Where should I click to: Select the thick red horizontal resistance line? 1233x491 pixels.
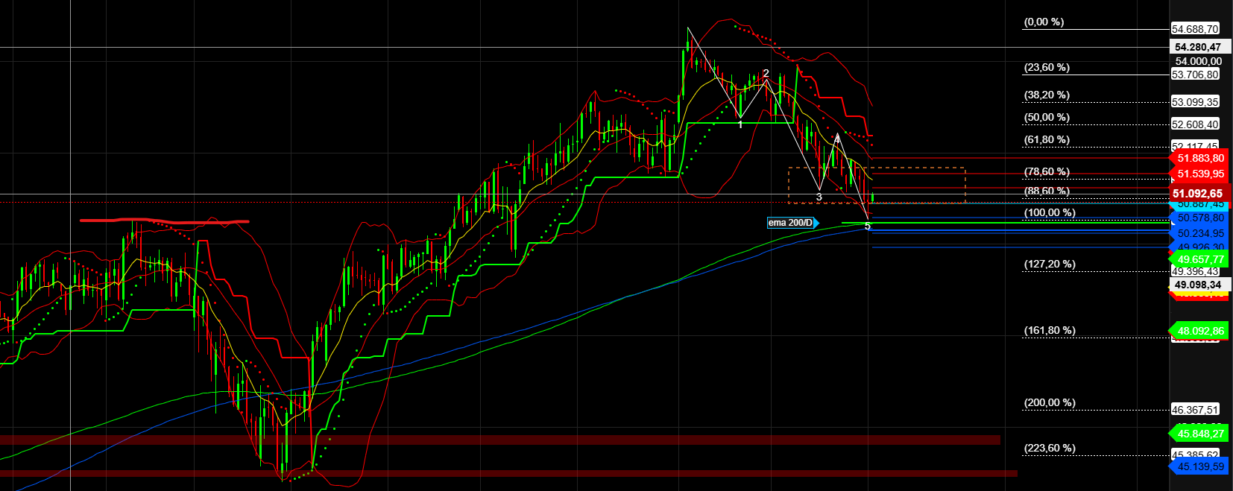(165, 221)
